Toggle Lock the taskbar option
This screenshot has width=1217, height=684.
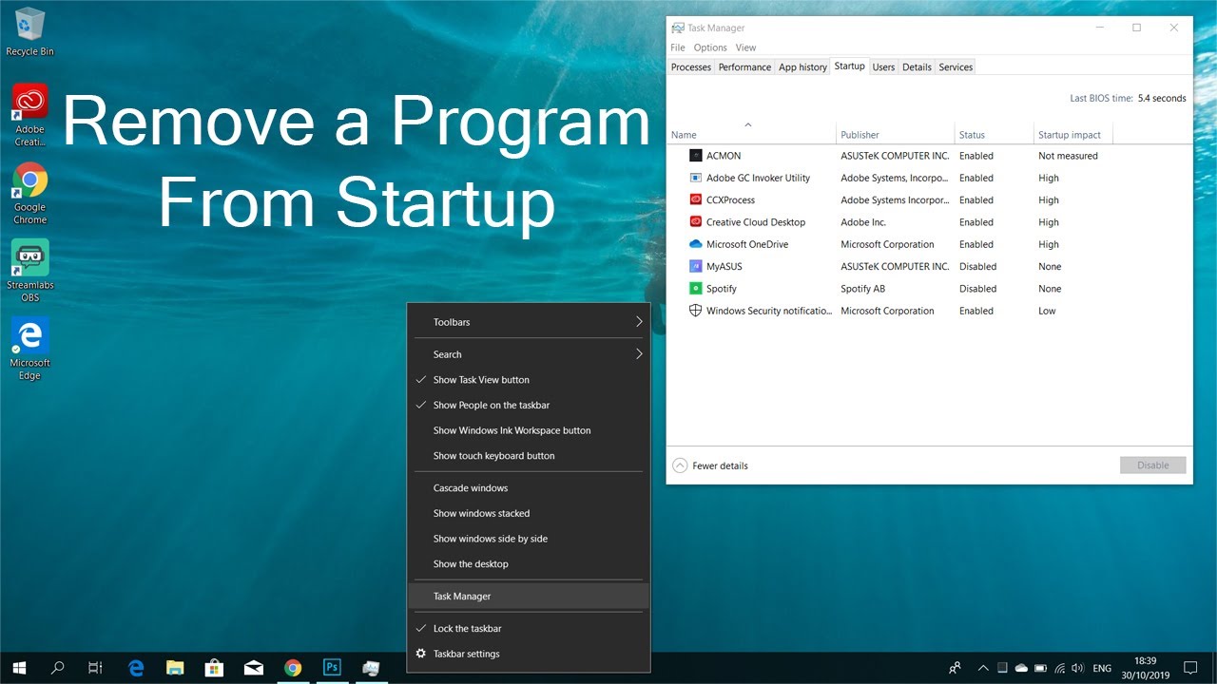528,629
